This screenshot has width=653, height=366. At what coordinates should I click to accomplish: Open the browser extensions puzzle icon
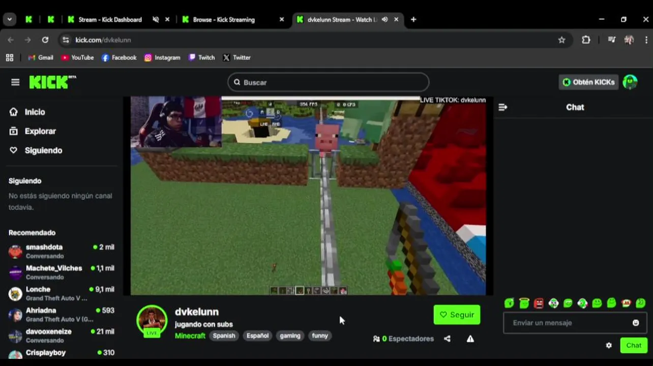click(x=586, y=40)
